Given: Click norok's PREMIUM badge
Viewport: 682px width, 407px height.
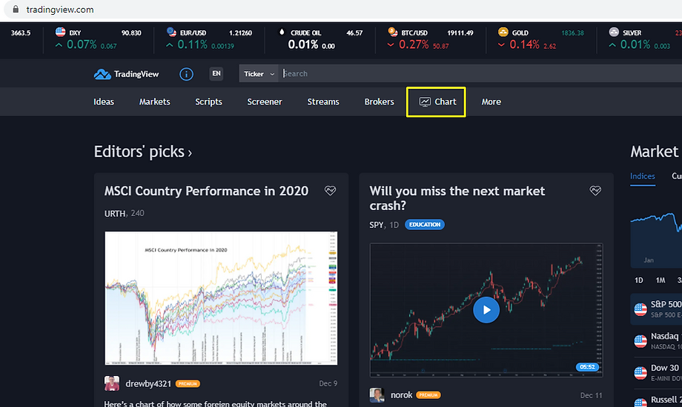Looking at the screenshot, I should tap(428, 395).
